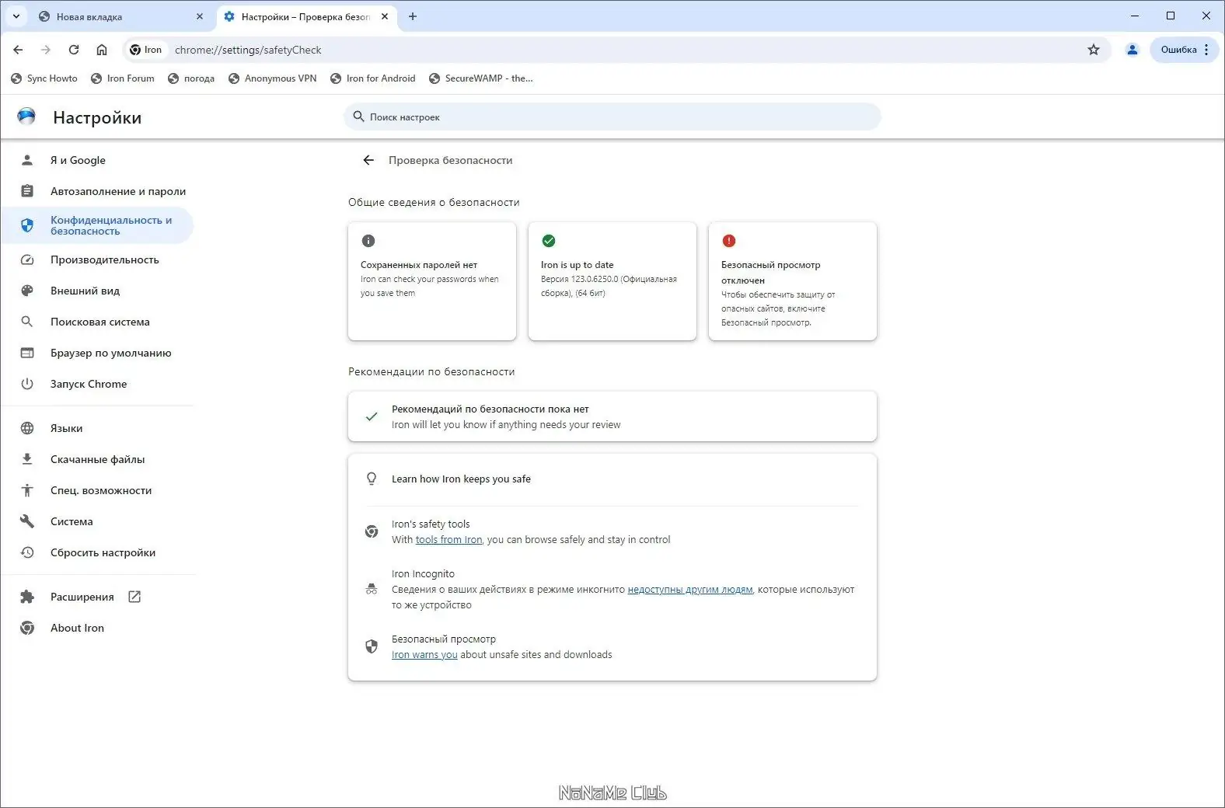Open Запуск Chrome settings section
Screen dimensions: 1225x808
(x=97, y=384)
